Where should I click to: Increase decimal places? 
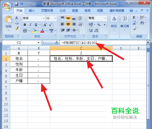pos(91,31)
